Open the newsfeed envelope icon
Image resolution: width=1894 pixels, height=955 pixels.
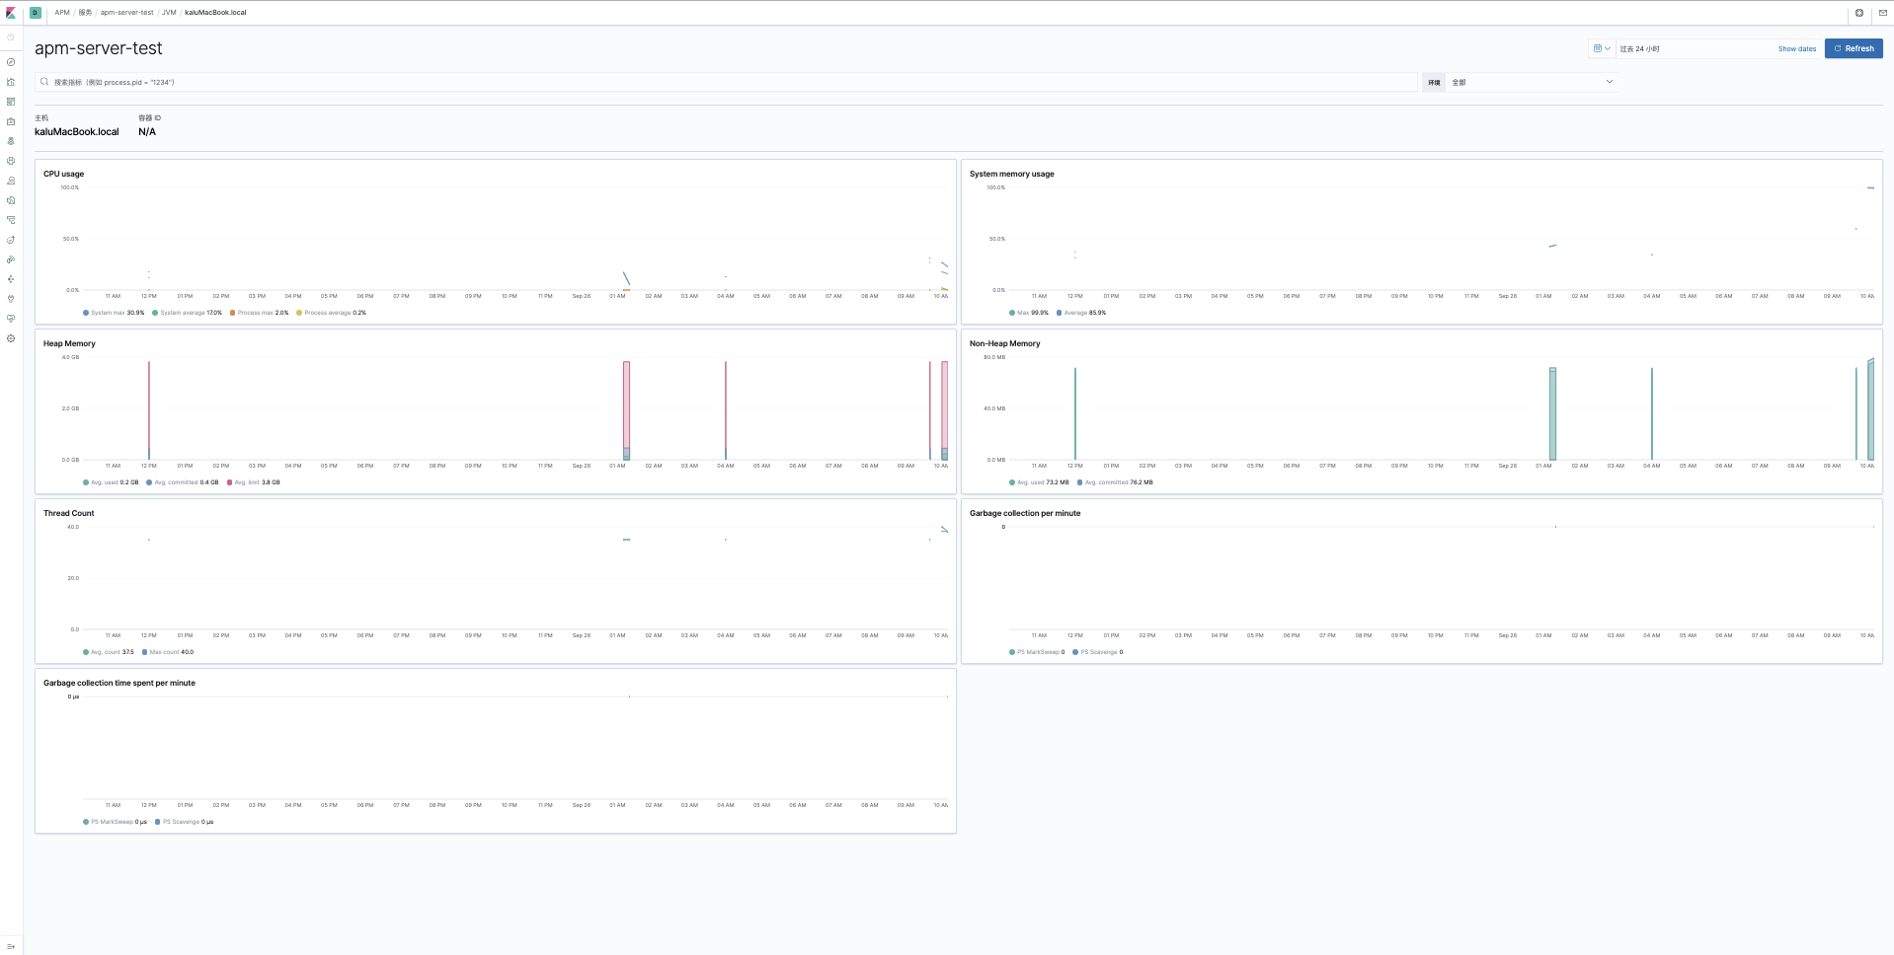point(1882,13)
